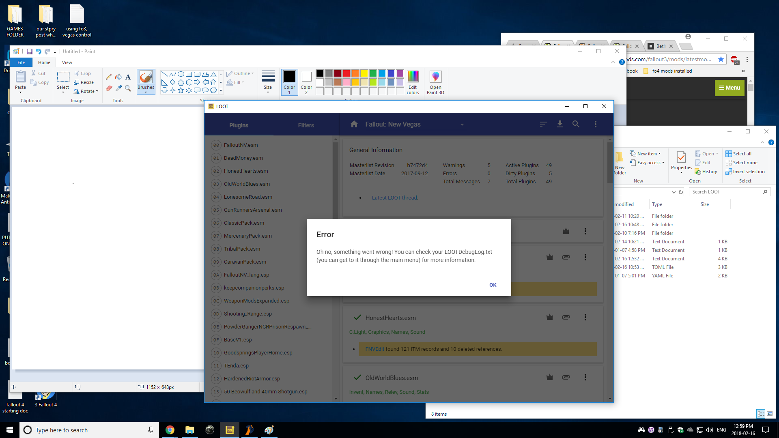Select the Fill with color bucket tool
The image size is (779, 438).
118,77
